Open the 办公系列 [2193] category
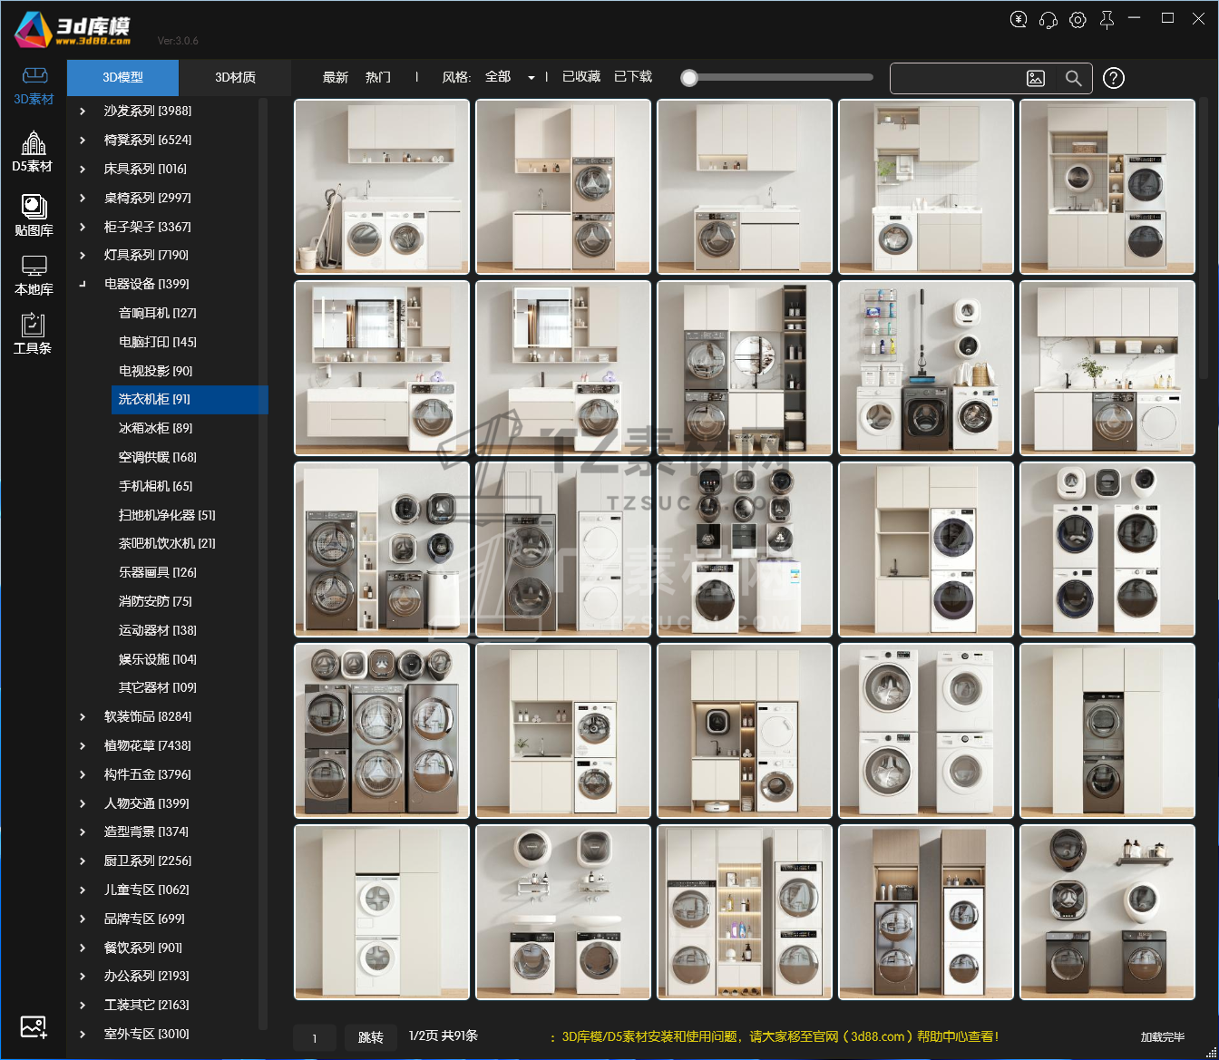1219x1060 pixels. tap(147, 976)
